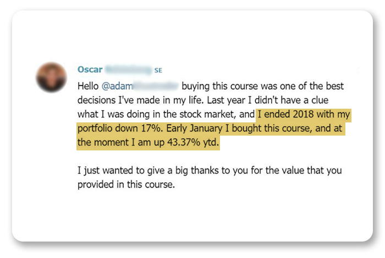
Task: Click the word Hello at message start
Action: [88, 86]
